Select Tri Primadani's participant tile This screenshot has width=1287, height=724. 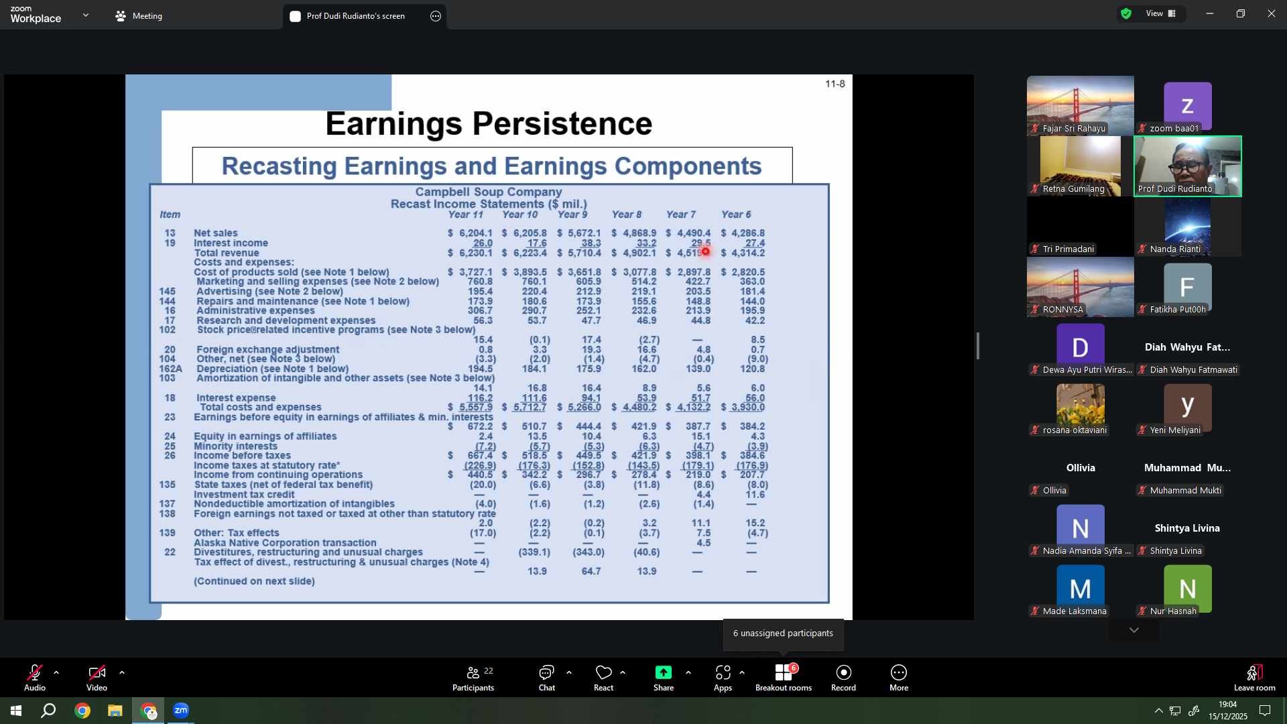tap(1081, 227)
